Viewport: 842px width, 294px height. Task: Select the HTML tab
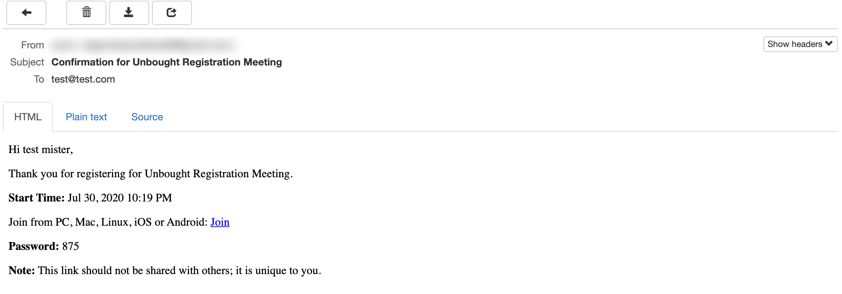28,117
